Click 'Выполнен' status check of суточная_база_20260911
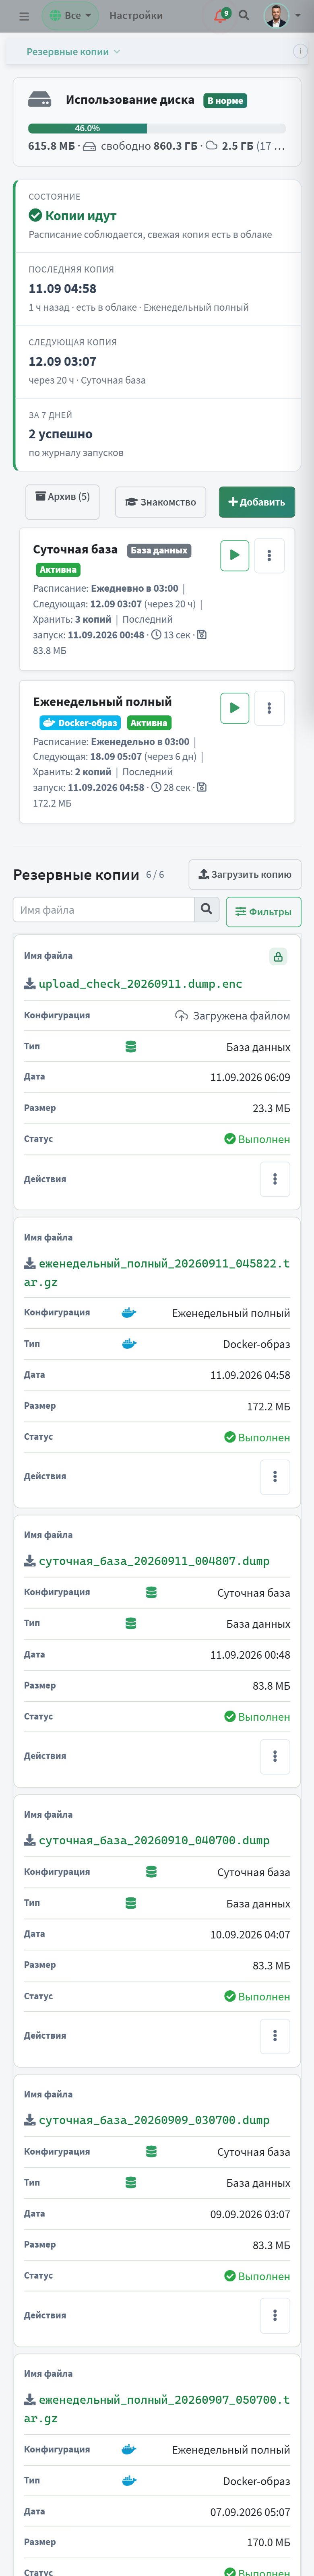Screen dimensions: 314x2576 [x=230, y=1717]
